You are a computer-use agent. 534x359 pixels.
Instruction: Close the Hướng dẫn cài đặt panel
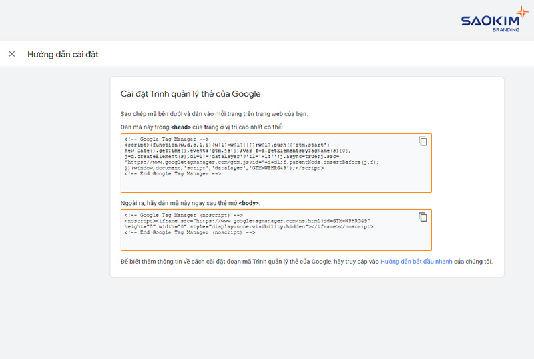coord(12,54)
